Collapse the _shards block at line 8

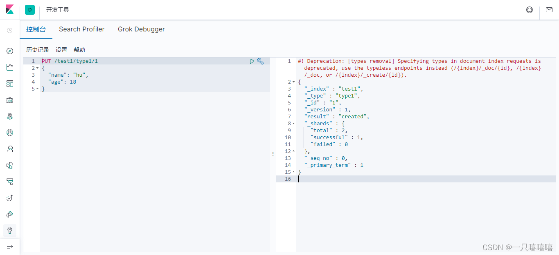pyautogui.click(x=293, y=124)
